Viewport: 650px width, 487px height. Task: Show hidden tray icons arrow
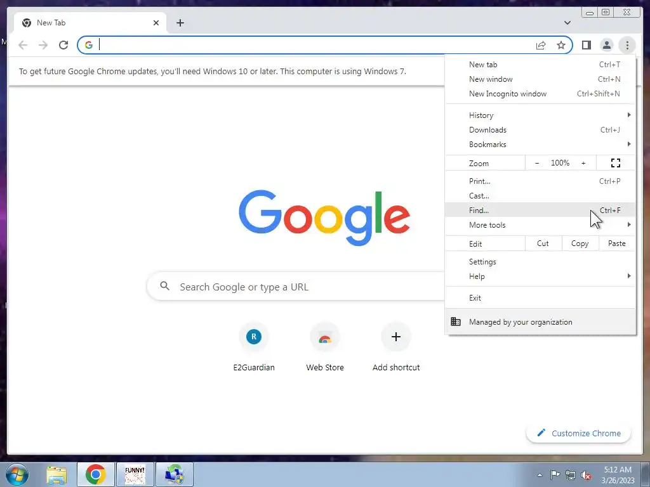click(540, 475)
